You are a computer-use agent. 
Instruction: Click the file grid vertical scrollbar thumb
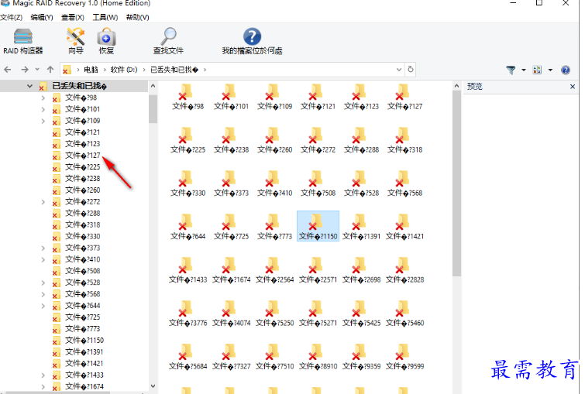click(x=456, y=183)
